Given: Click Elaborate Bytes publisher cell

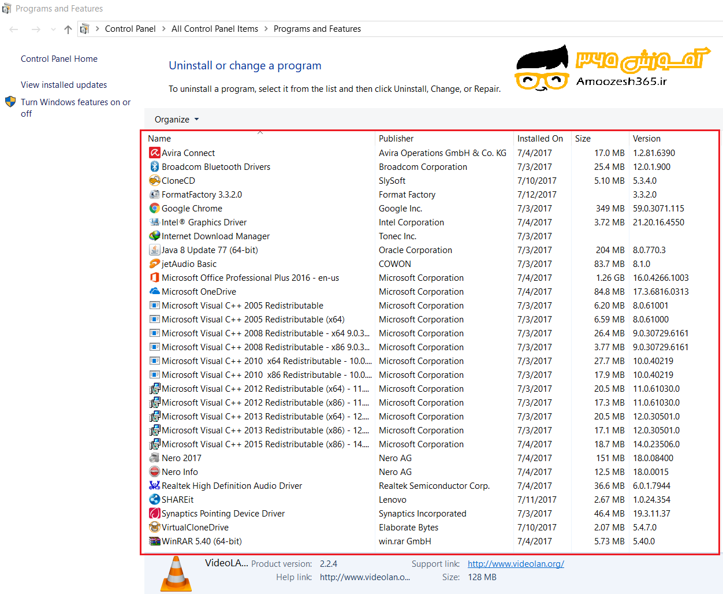Looking at the screenshot, I should 408,527.
